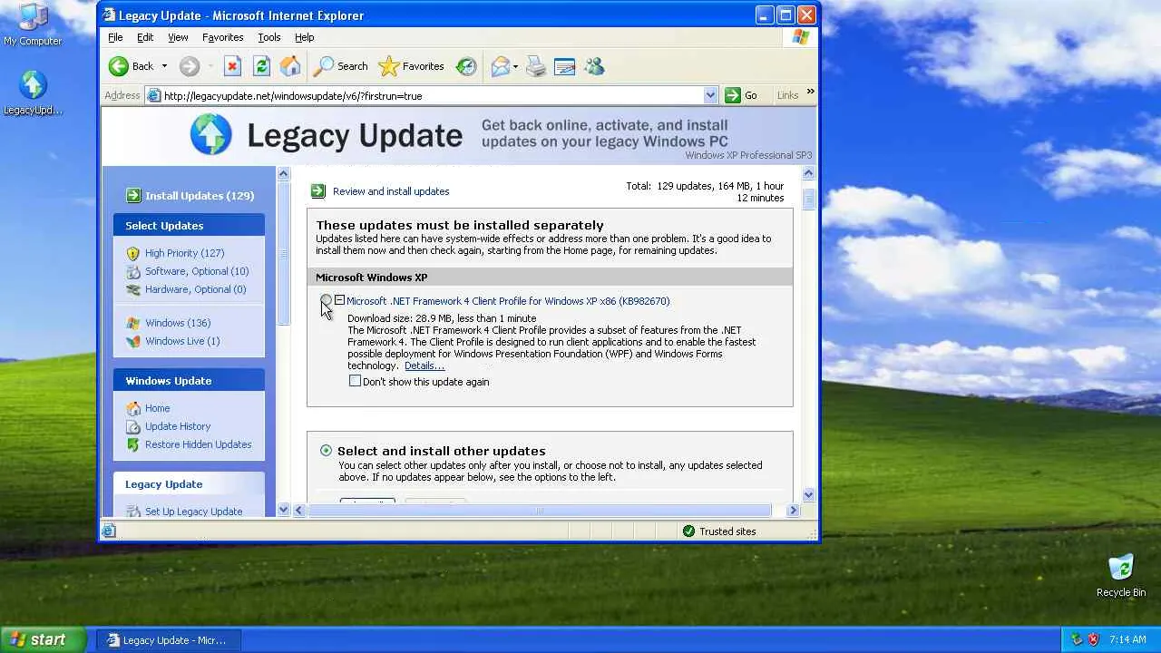The width and height of the screenshot is (1161, 653).
Task: Click the "Microsoft Windows XP" section header
Action: tap(550, 278)
